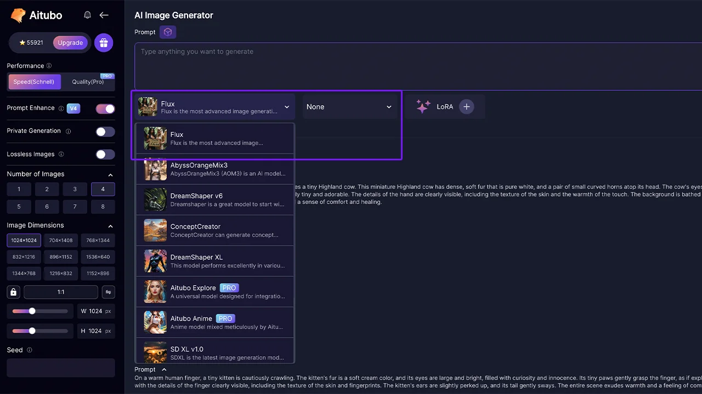Click the Lossless Images info icon

coord(61,154)
